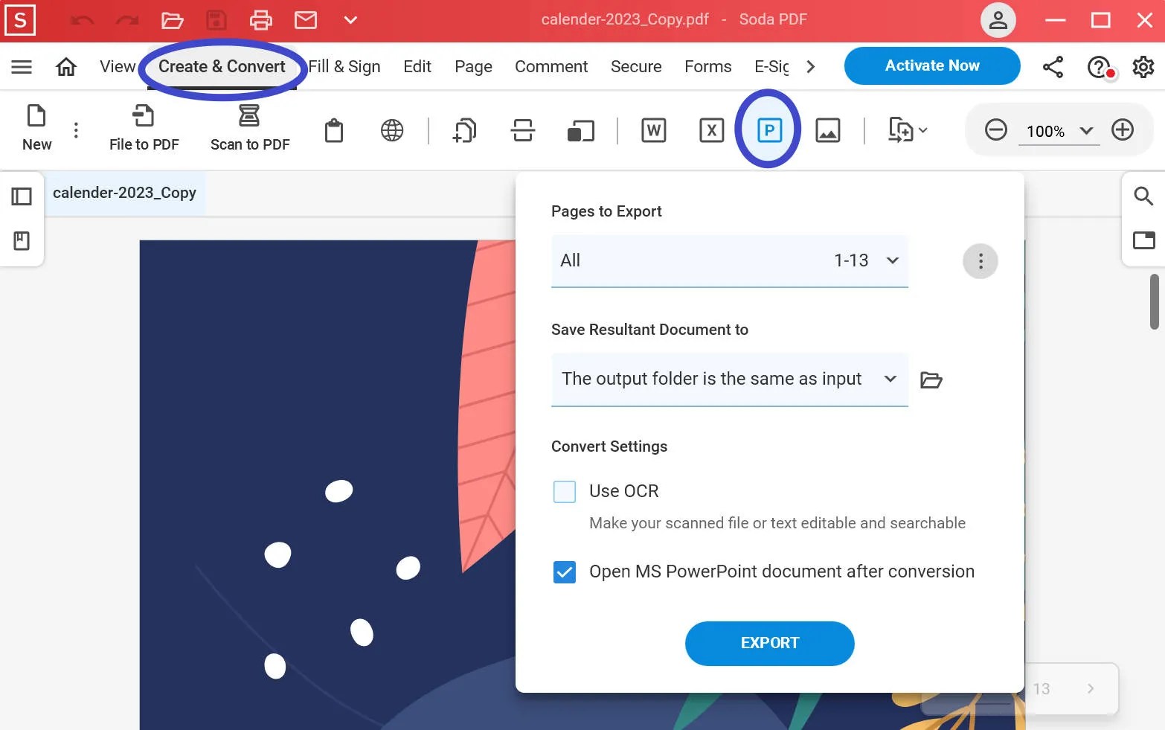Open the PDF to Image export tool
This screenshot has width=1165, height=730.
(827, 130)
